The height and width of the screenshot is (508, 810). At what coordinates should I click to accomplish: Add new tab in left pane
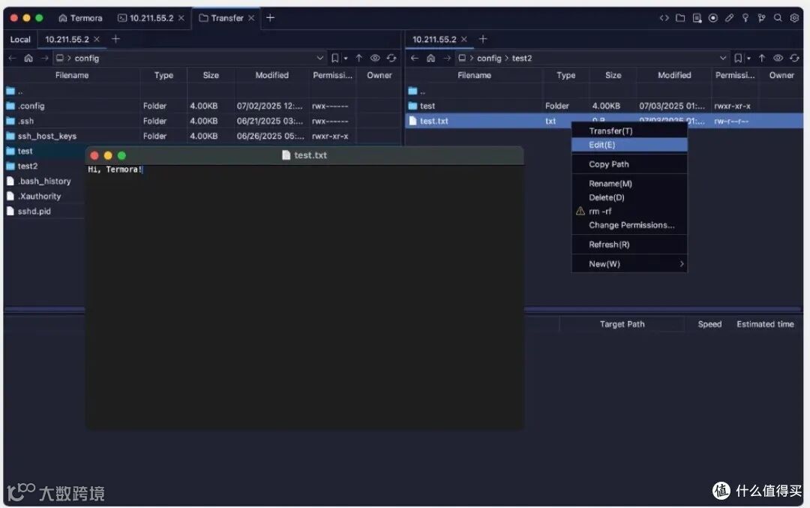[115, 39]
